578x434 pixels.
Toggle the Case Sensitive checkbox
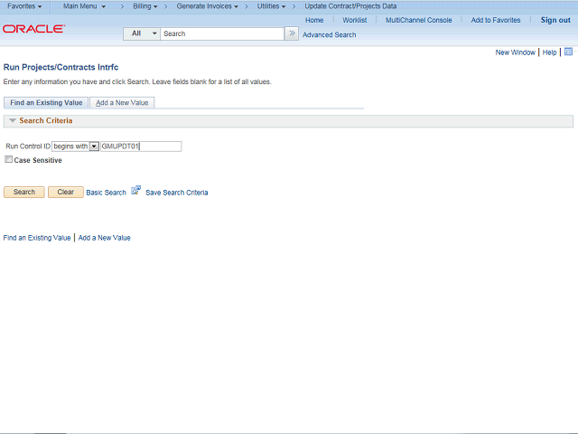[8, 159]
